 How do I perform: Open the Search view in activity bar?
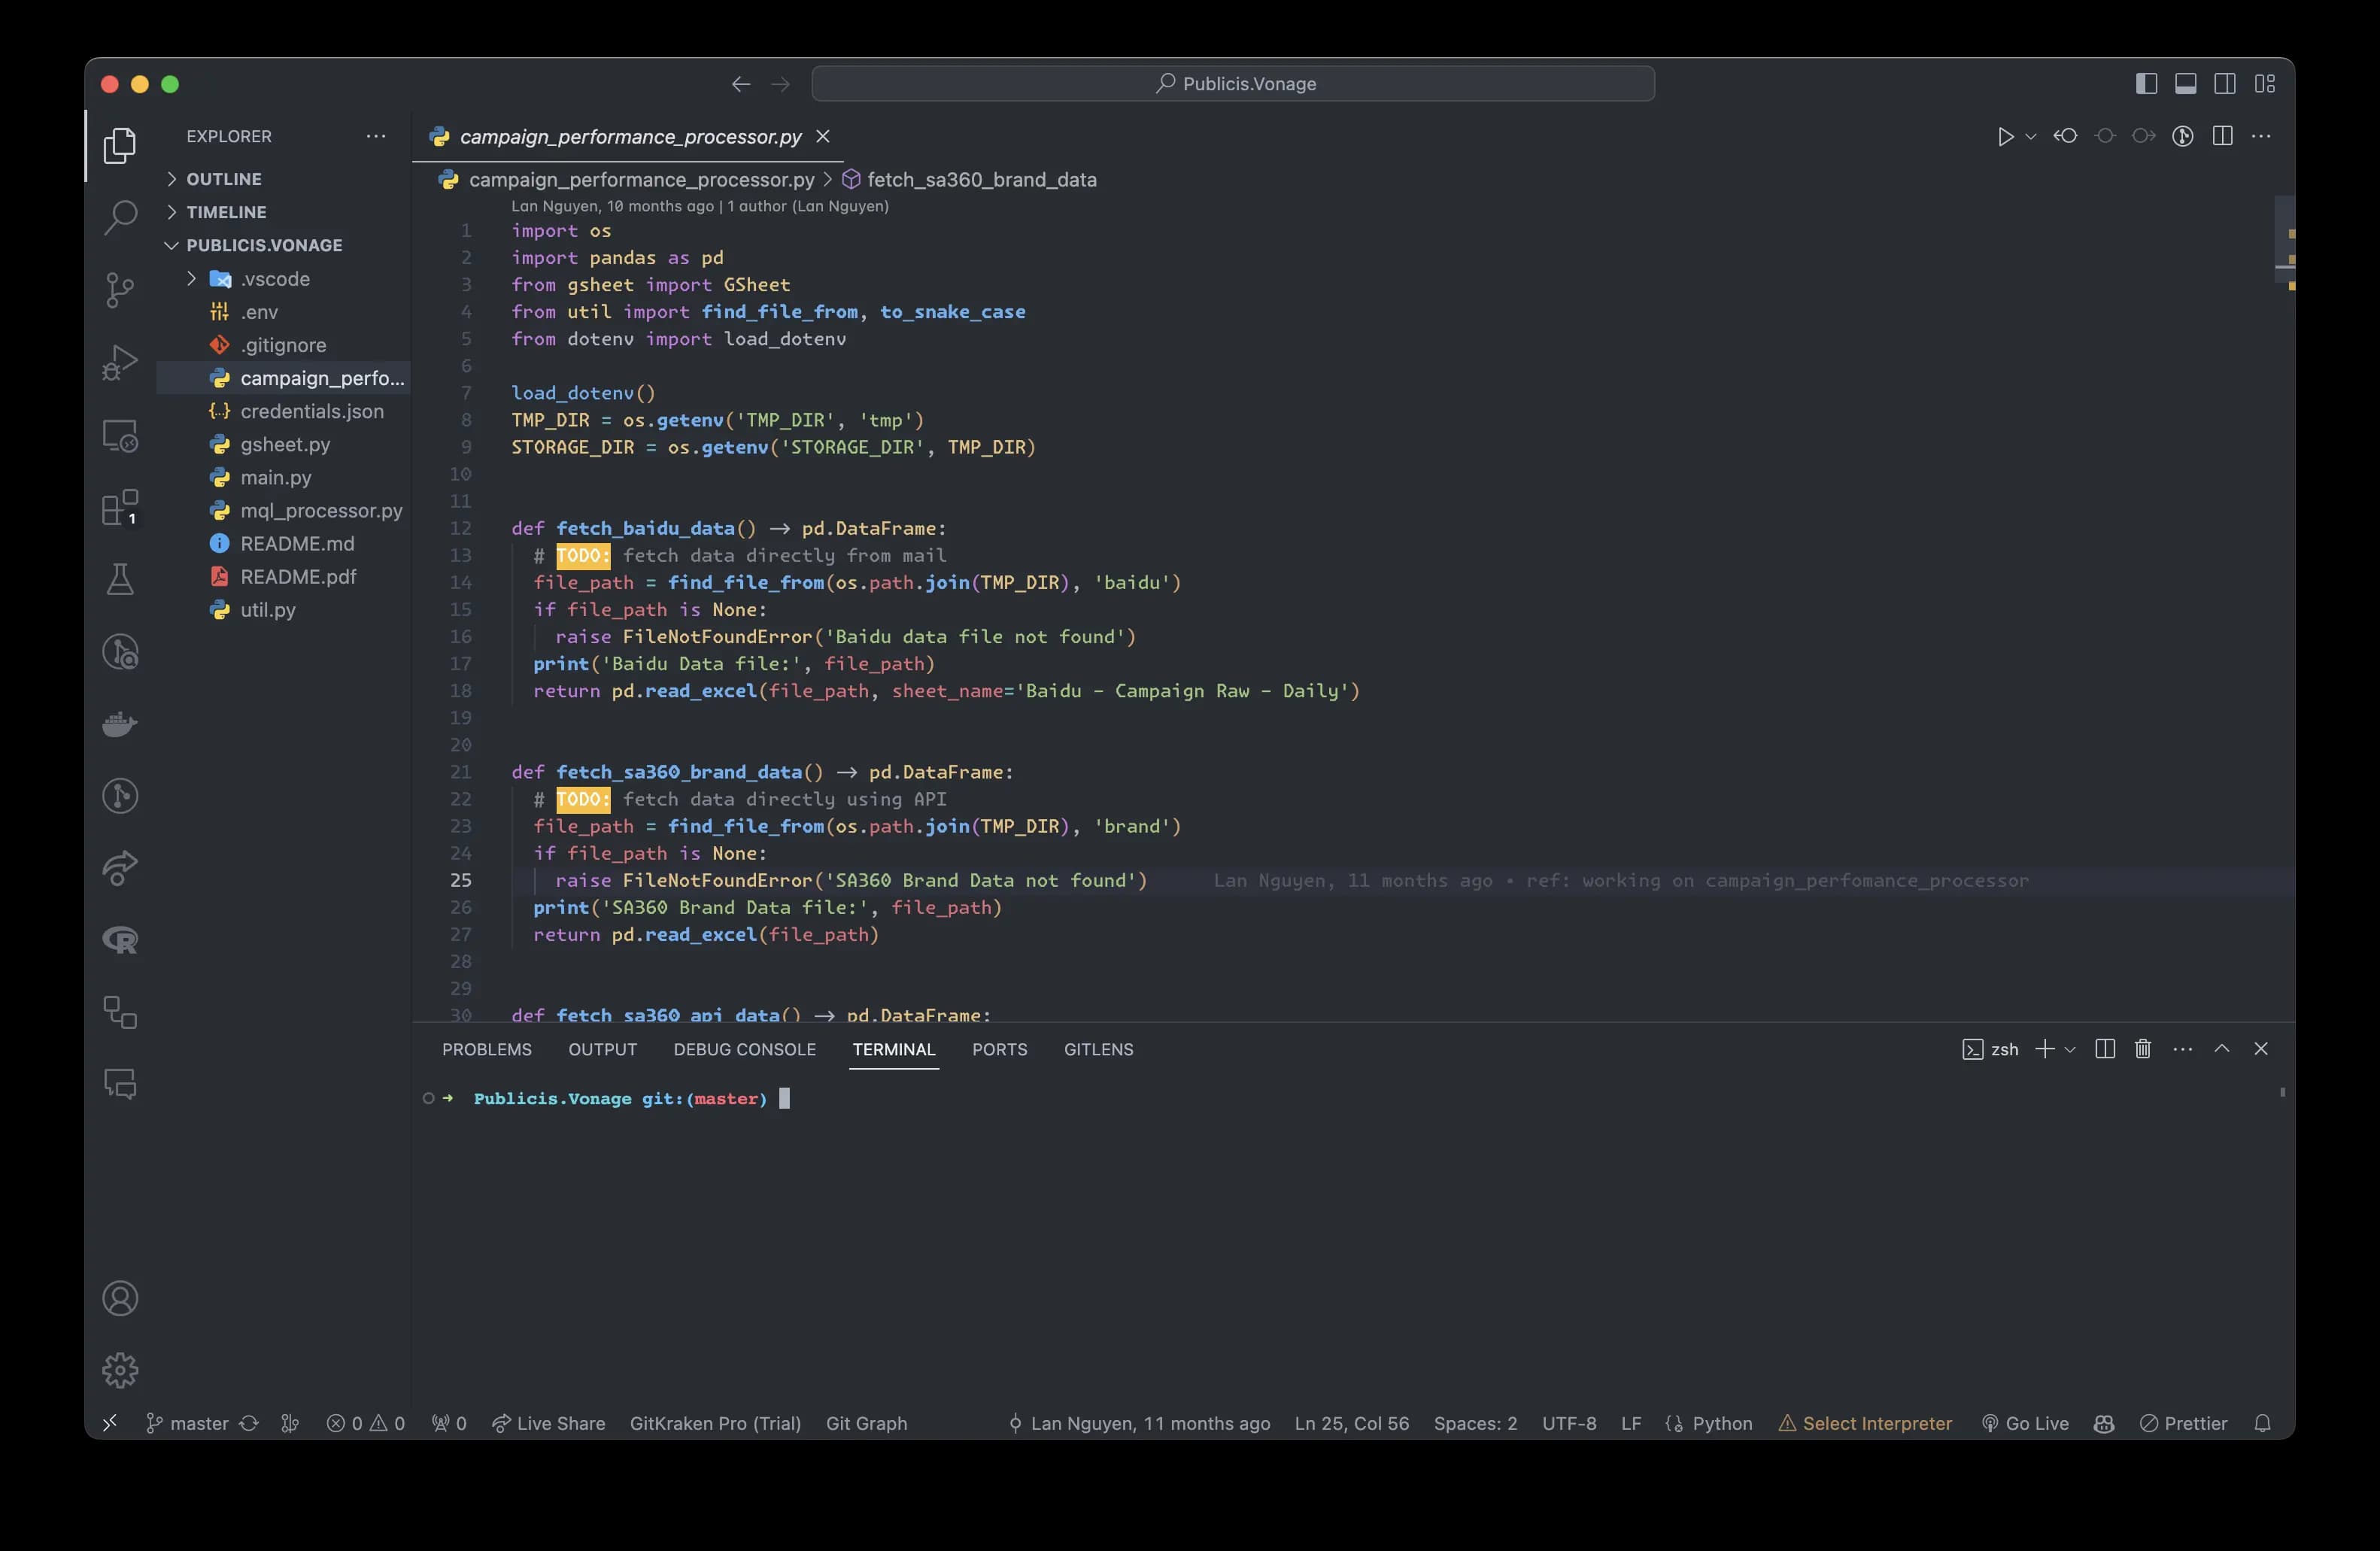tap(120, 218)
